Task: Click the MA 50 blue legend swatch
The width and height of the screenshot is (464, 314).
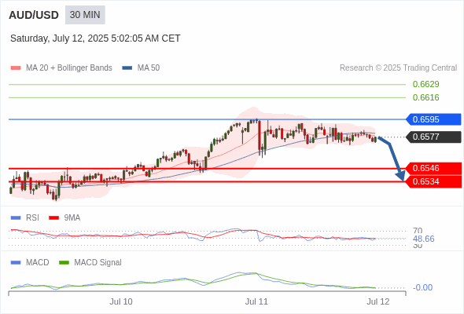Action: pyautogui.click(x=127, y=68)
